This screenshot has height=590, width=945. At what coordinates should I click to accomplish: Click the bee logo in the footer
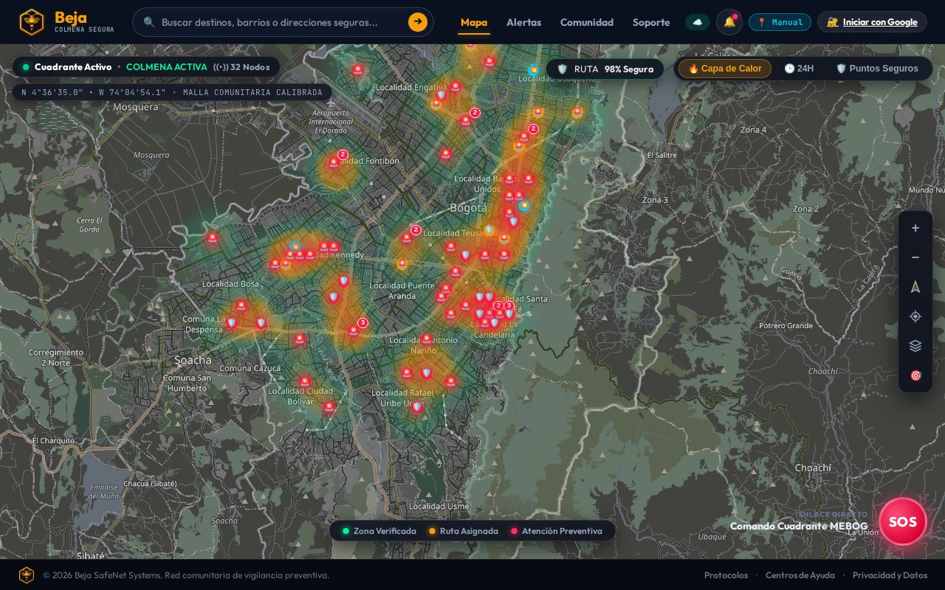(x=27, y=575)
